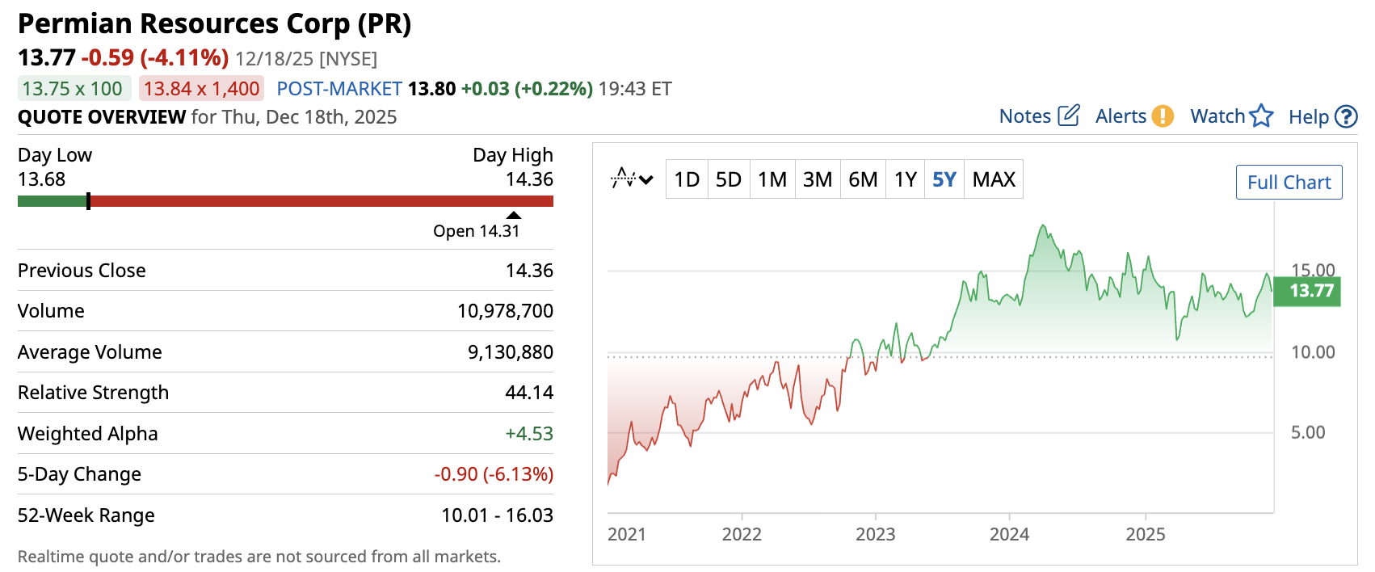Switch chart to 1M range

(x=772, y=179)
